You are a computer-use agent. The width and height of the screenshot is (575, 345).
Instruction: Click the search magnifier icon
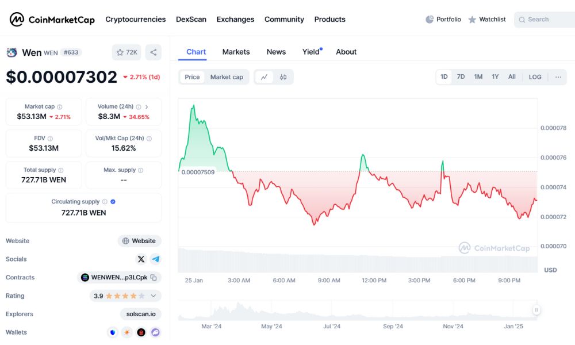pyautogui.click(x=522, y=20)
